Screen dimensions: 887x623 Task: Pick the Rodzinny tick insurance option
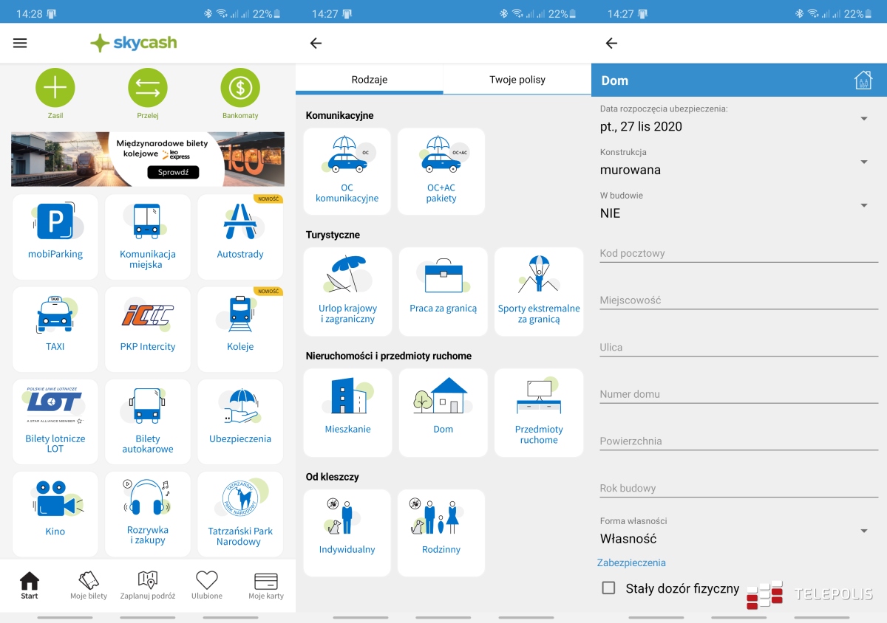(441, 532)
